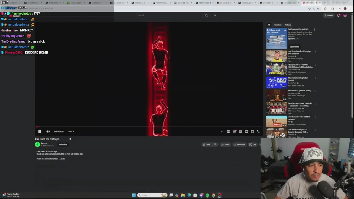This screenshot has height=199, width=354.
Task: Mute the video with speaker icon
Action: (x=48, y=132)
